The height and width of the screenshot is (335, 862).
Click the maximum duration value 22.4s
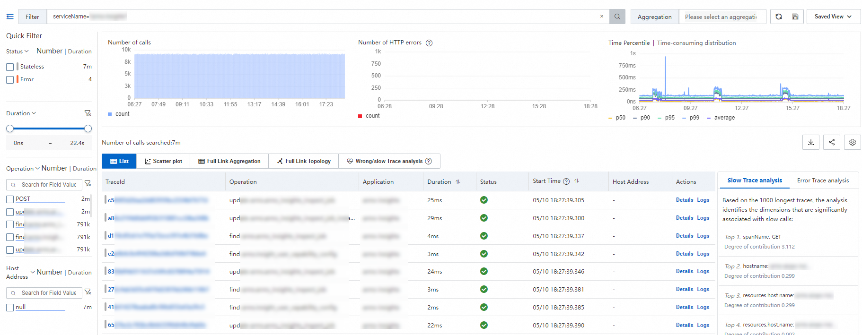click(x=77, y=143)
